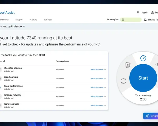158x126 pixels.
Task: Click the user profile icon beside Sign in
Action: coord(138,13)
